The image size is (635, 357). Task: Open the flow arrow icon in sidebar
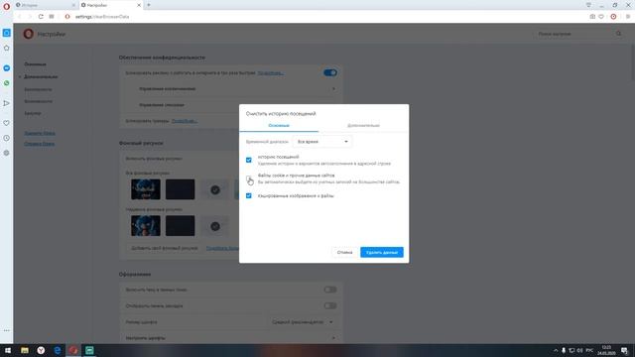click(7, 103)
